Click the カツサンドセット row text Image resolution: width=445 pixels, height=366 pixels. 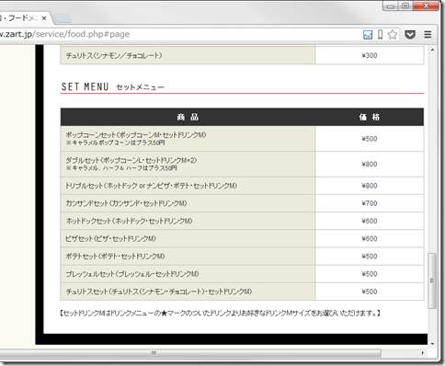pos(126,203)
